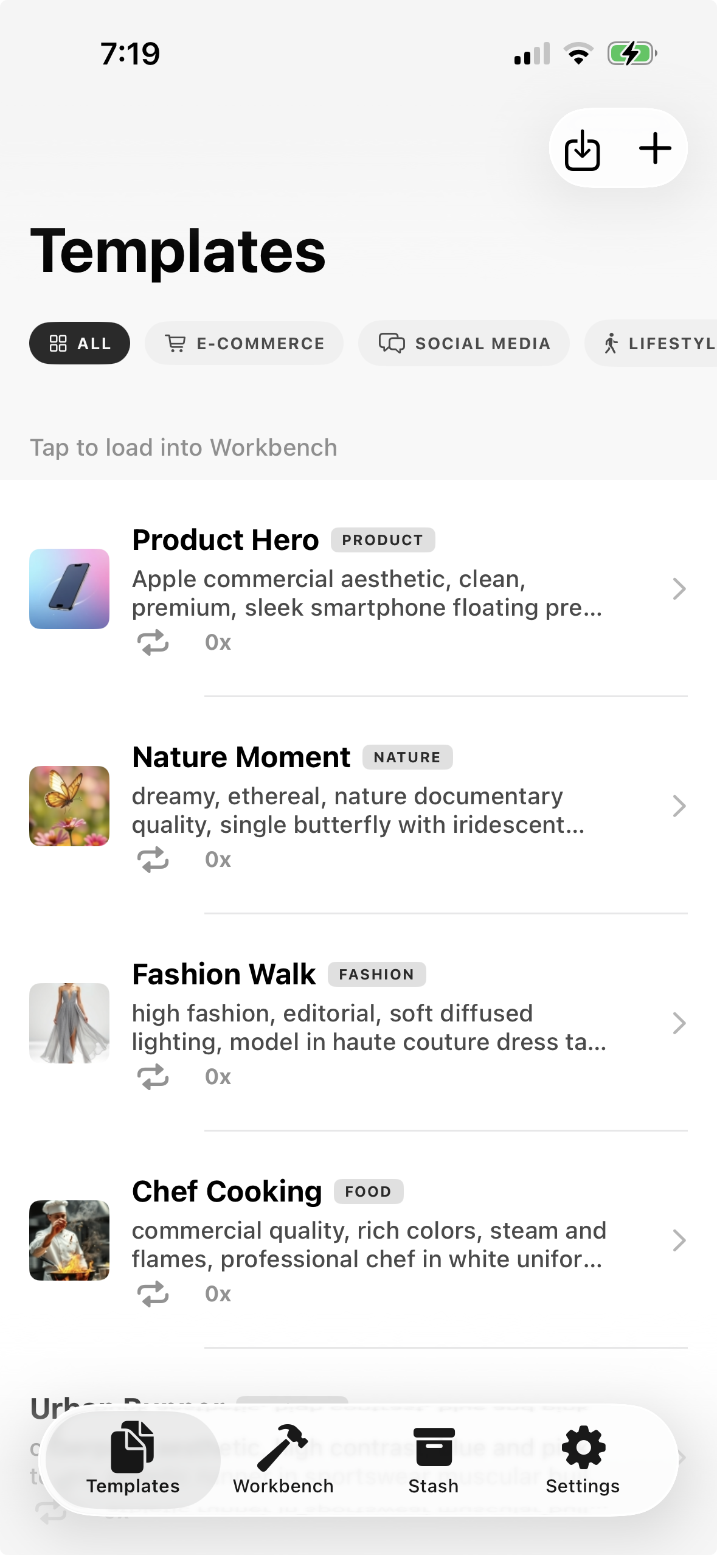Expand Product Hero with its chevron
This screenshot has height=1555, width=717.
coord(679,589)
